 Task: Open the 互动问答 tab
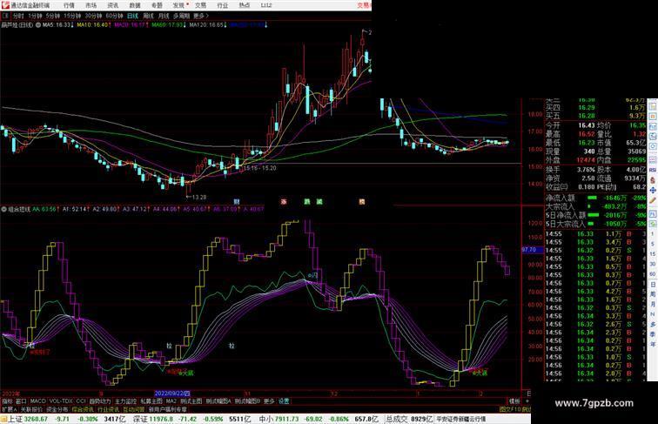(134, 409)
